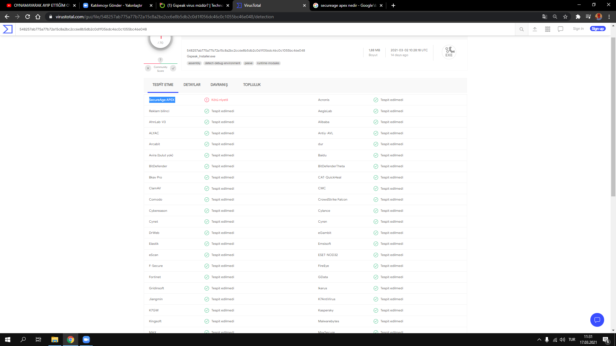Click the Sign in link
The width and height of the screenshot is (616, 346).
(578, 29)
